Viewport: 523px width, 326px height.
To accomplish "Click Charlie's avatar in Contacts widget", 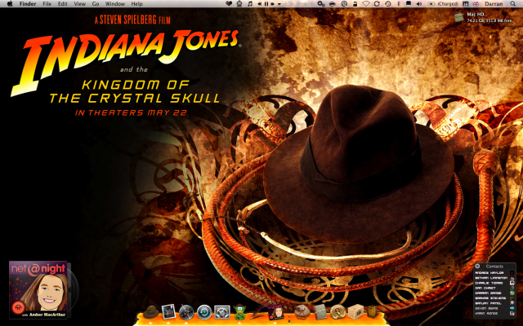I will pyautogui.click(x=512, y=283).
